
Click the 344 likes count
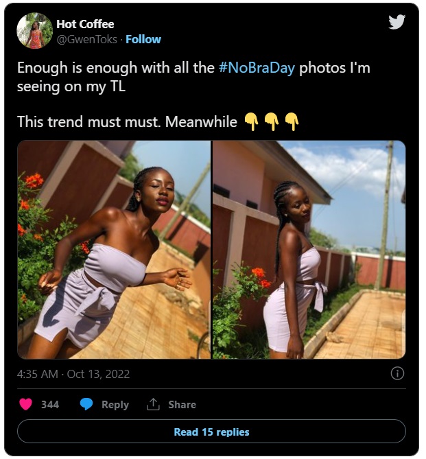(50, 405)
